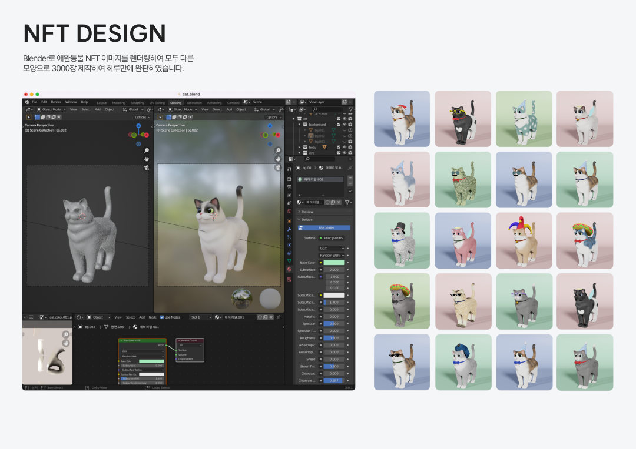This screenshot has height=449, width=636.
Task: Open the Render menu
Action: pos(56,102)
